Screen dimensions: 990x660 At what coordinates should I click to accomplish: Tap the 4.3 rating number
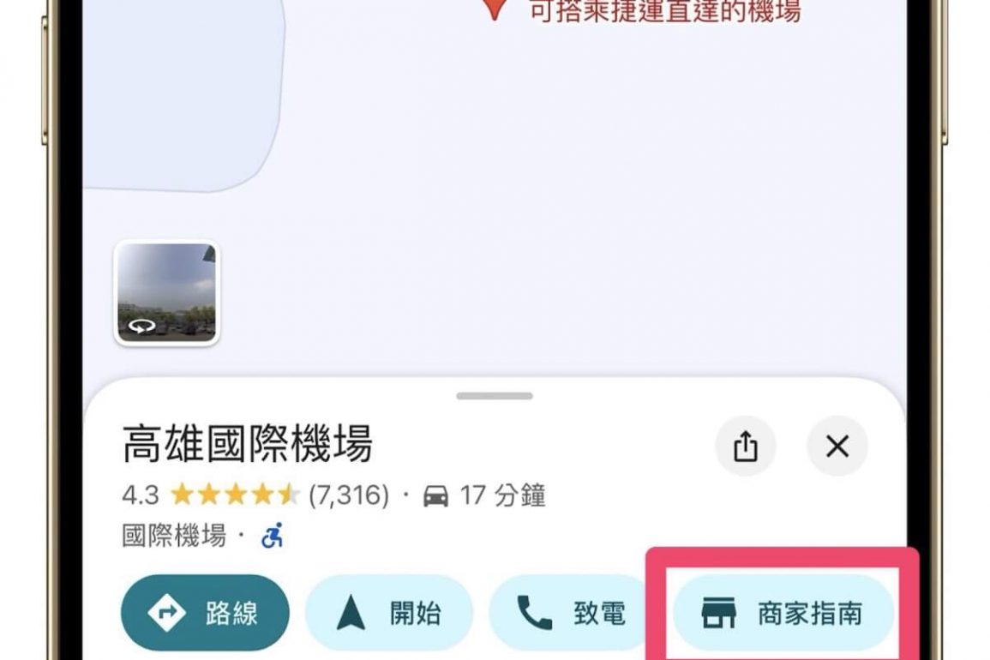pyautogui.click(x=141, y=495)
